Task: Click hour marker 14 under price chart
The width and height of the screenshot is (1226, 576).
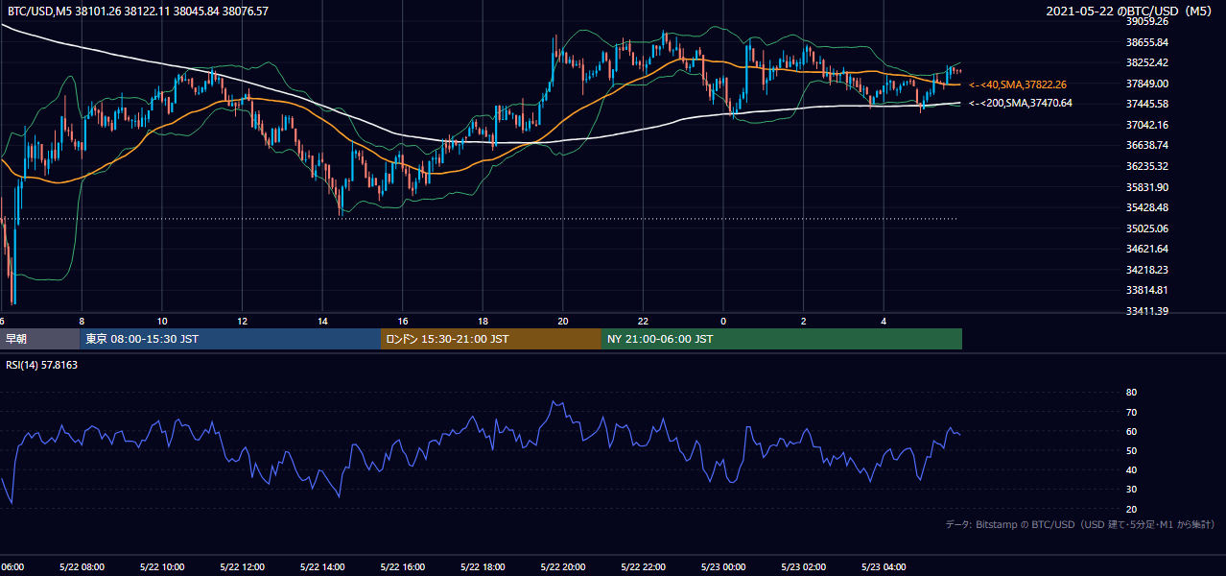Action: point(322,322)
